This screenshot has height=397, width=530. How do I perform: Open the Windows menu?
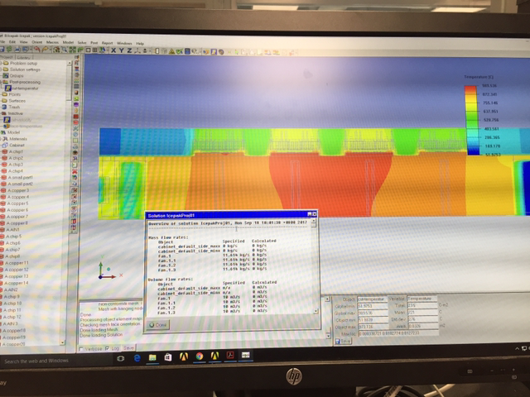pyautogui.click(x=124, y=43)
